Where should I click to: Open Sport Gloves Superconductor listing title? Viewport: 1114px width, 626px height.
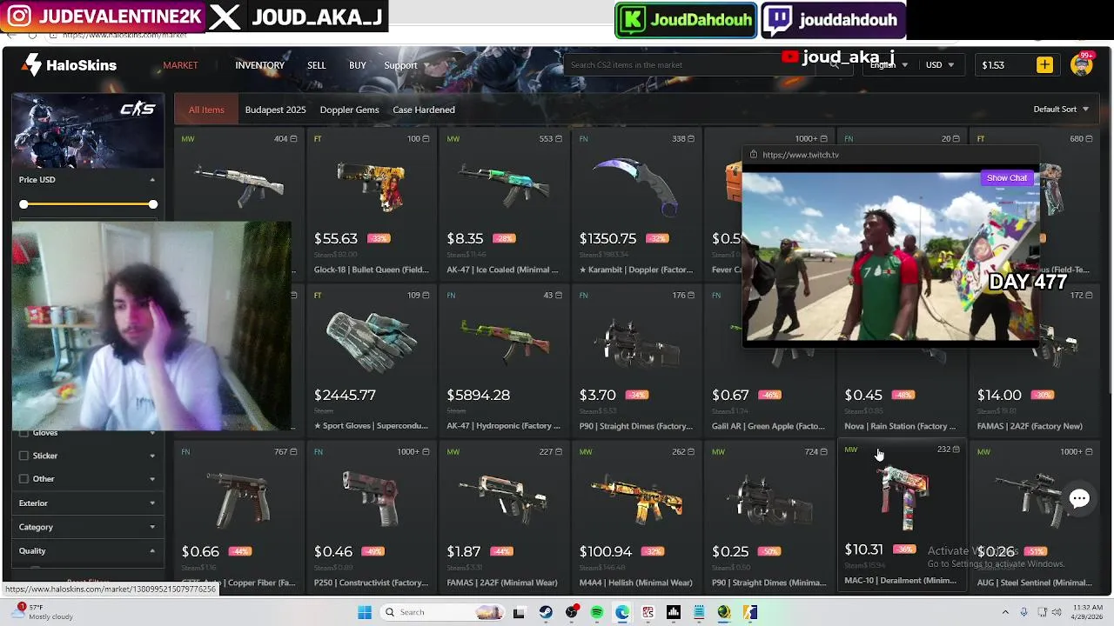(x=371, y=426)
